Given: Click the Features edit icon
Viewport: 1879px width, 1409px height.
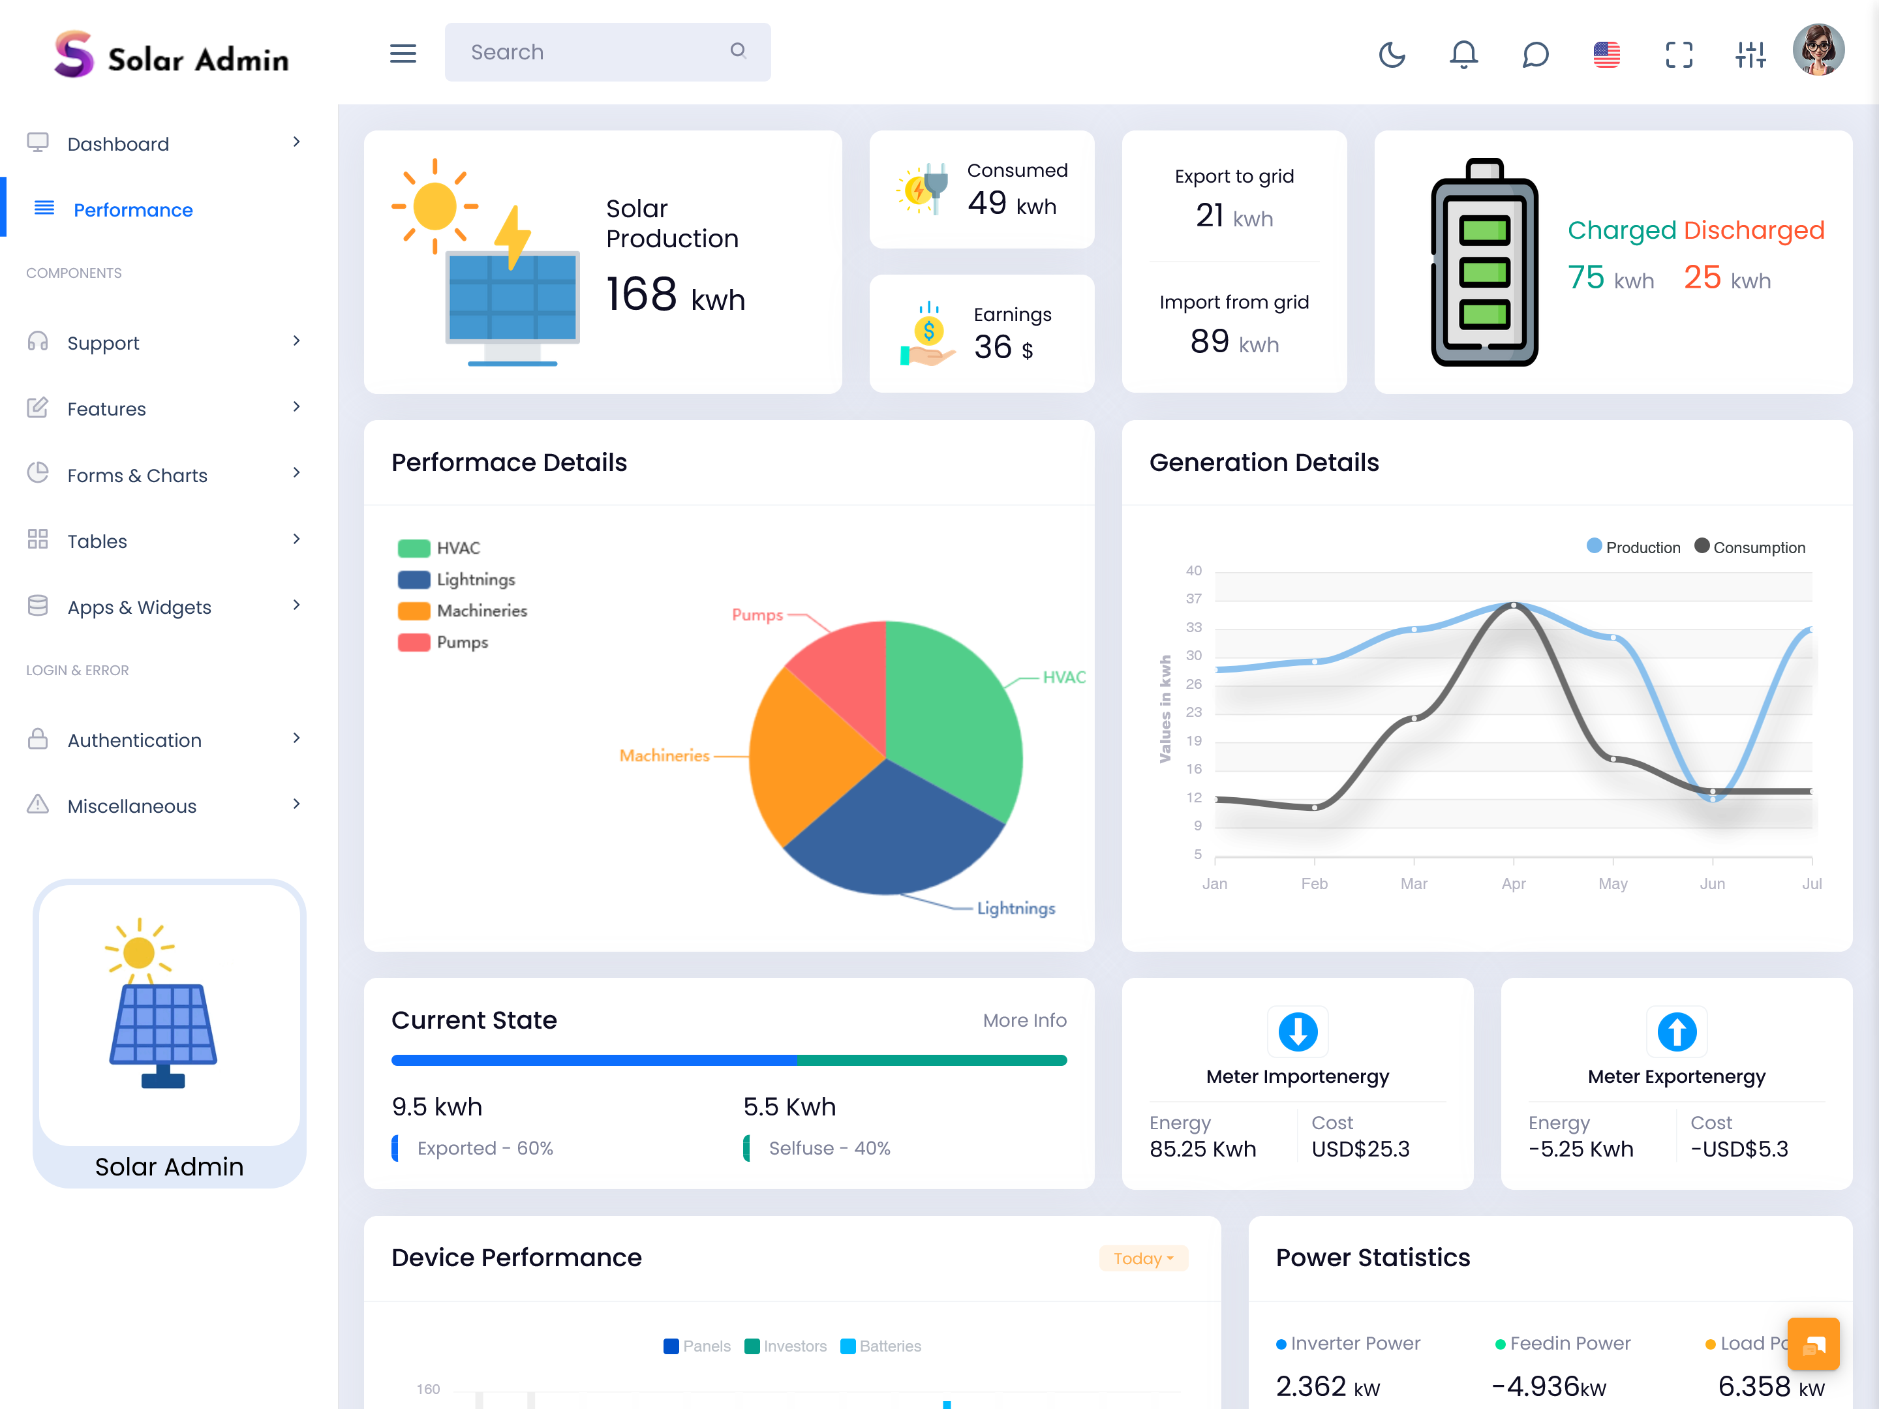Looking at the screenshot, I should [x=37, y=407].
